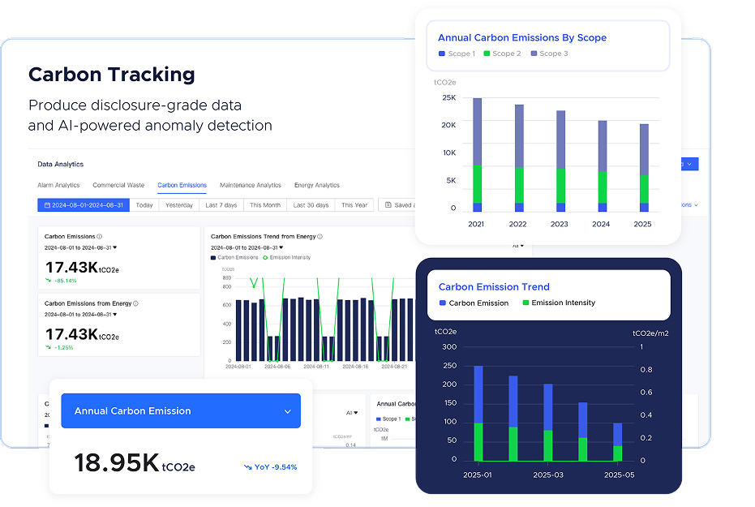Toggle Scope 3 legend in annual emissions chart
Screen dimensions: 755x507
click(x=534, y=54)
